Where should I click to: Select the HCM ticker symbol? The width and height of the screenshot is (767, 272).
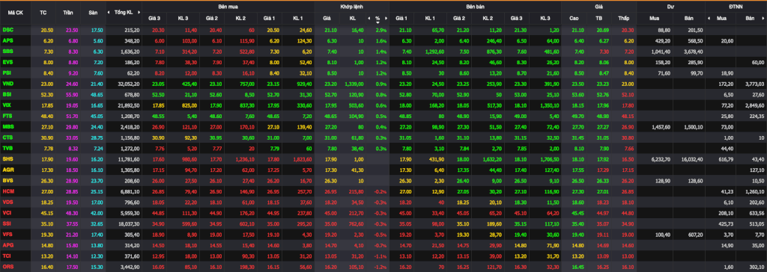7,191
